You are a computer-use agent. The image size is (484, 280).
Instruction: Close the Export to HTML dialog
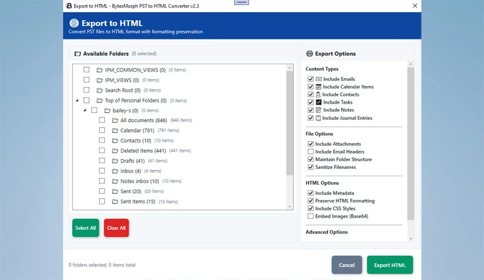[x=415, y=6]
